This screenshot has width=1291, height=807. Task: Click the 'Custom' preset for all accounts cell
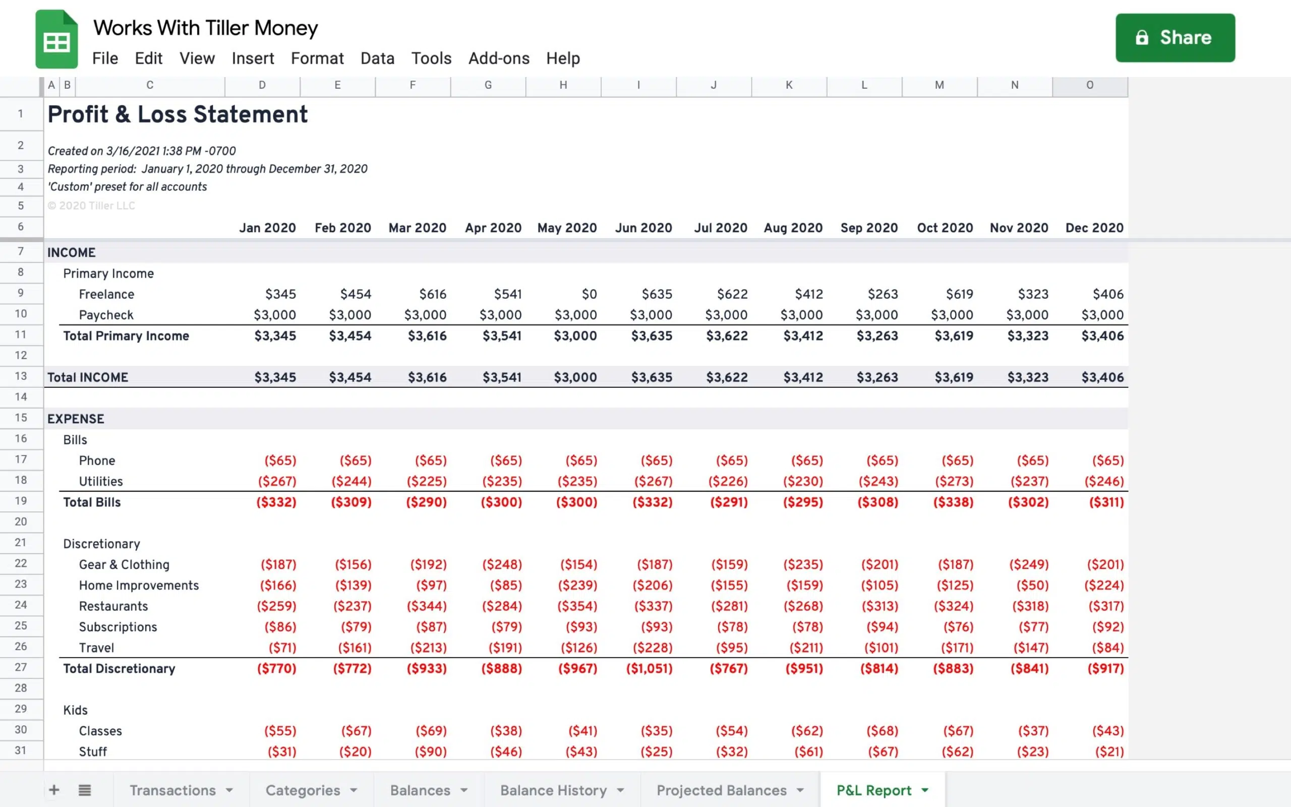pyautogui.click(x=127, y=187)
